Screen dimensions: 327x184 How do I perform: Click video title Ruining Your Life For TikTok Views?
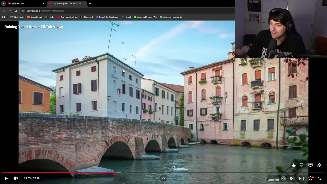pyautogui.click(x=34, y=27)
